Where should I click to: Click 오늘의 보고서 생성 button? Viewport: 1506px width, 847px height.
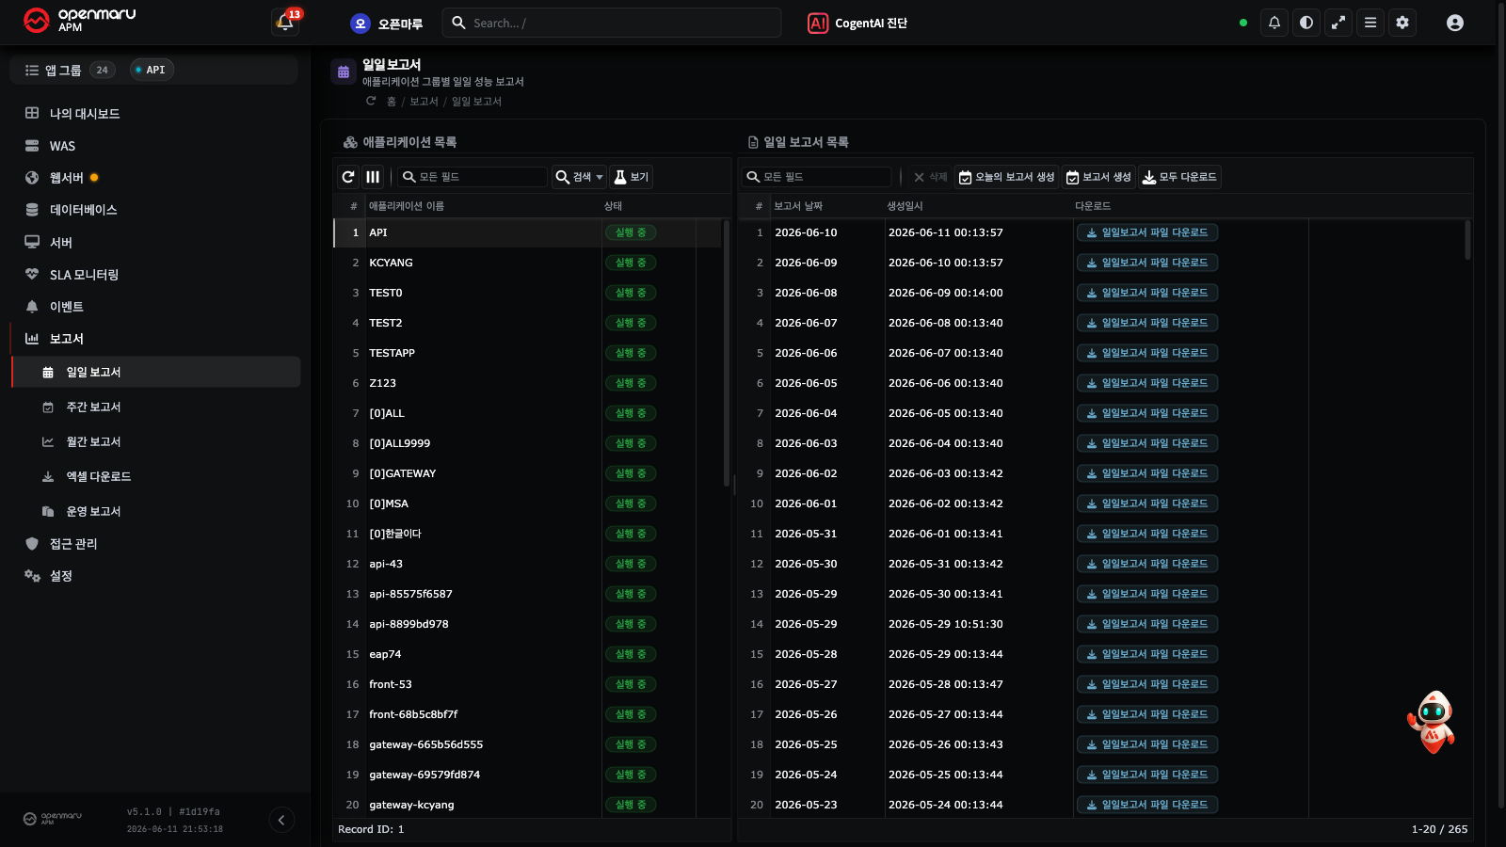[1006, 177]
